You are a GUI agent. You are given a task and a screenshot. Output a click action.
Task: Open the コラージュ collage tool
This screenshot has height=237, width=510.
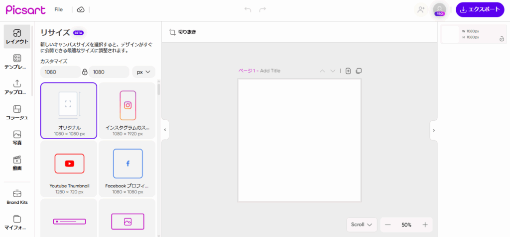click(17, 113)
